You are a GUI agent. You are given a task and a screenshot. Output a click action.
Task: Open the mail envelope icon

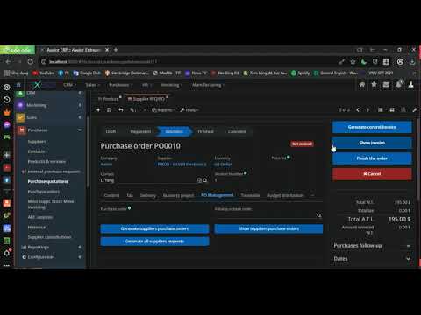click(386, 85)
